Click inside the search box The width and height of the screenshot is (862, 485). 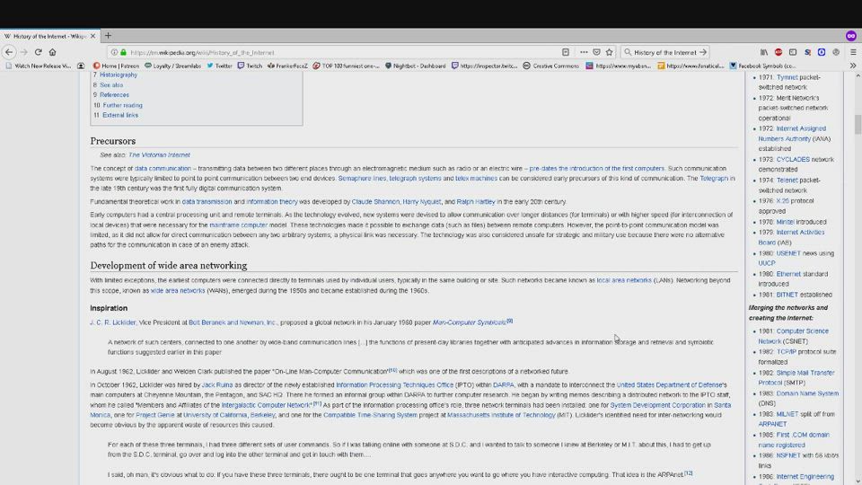pyautogui.click(x=664, y=52)
